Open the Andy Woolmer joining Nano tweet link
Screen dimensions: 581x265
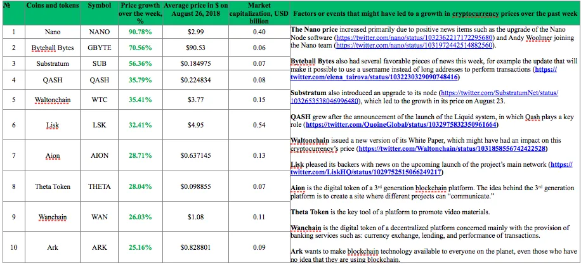[x=415, y=46]
